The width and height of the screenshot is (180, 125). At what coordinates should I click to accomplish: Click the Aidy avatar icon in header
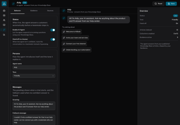pyautogui.click(x=13, y=4)
